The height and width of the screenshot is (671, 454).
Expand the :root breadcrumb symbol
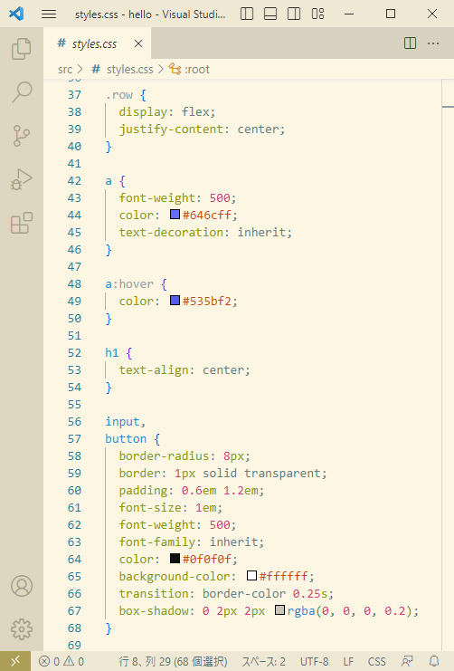coord(189,69)
